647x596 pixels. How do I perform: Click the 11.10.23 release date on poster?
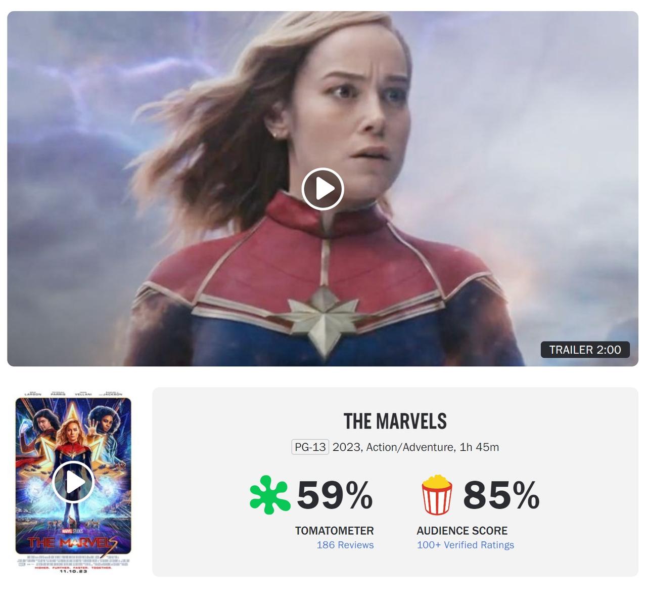click(x=73, y=572)
